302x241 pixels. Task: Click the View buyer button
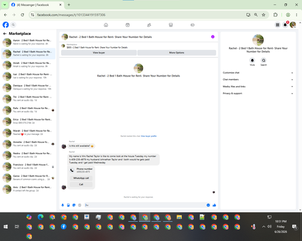coord(98,52)
